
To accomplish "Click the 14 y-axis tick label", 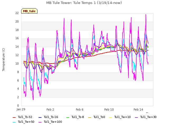I will coord(17,47).
